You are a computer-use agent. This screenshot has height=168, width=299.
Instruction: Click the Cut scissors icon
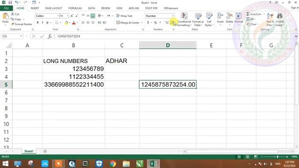[x=13, y=14]
